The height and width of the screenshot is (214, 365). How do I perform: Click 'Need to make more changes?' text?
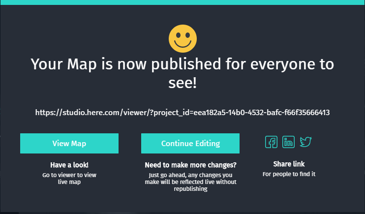[190, 165]
